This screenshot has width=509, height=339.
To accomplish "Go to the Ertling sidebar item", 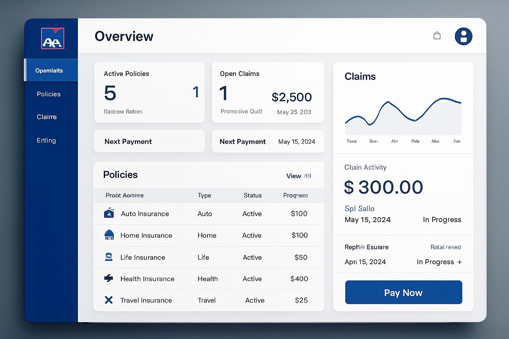I will coord(46,140).
